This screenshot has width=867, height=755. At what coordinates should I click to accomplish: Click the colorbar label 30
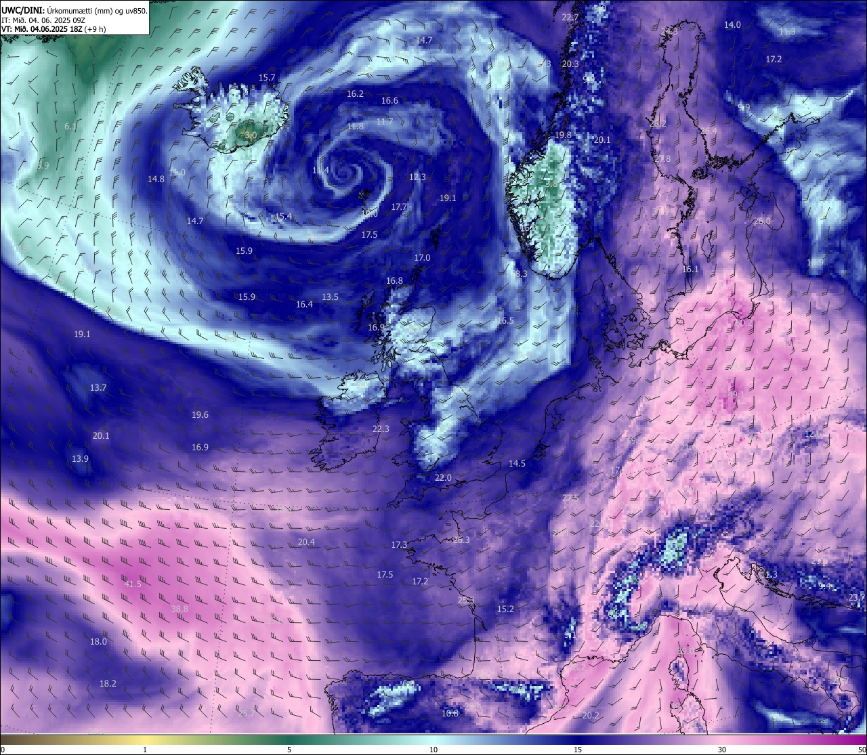(722, 750)
